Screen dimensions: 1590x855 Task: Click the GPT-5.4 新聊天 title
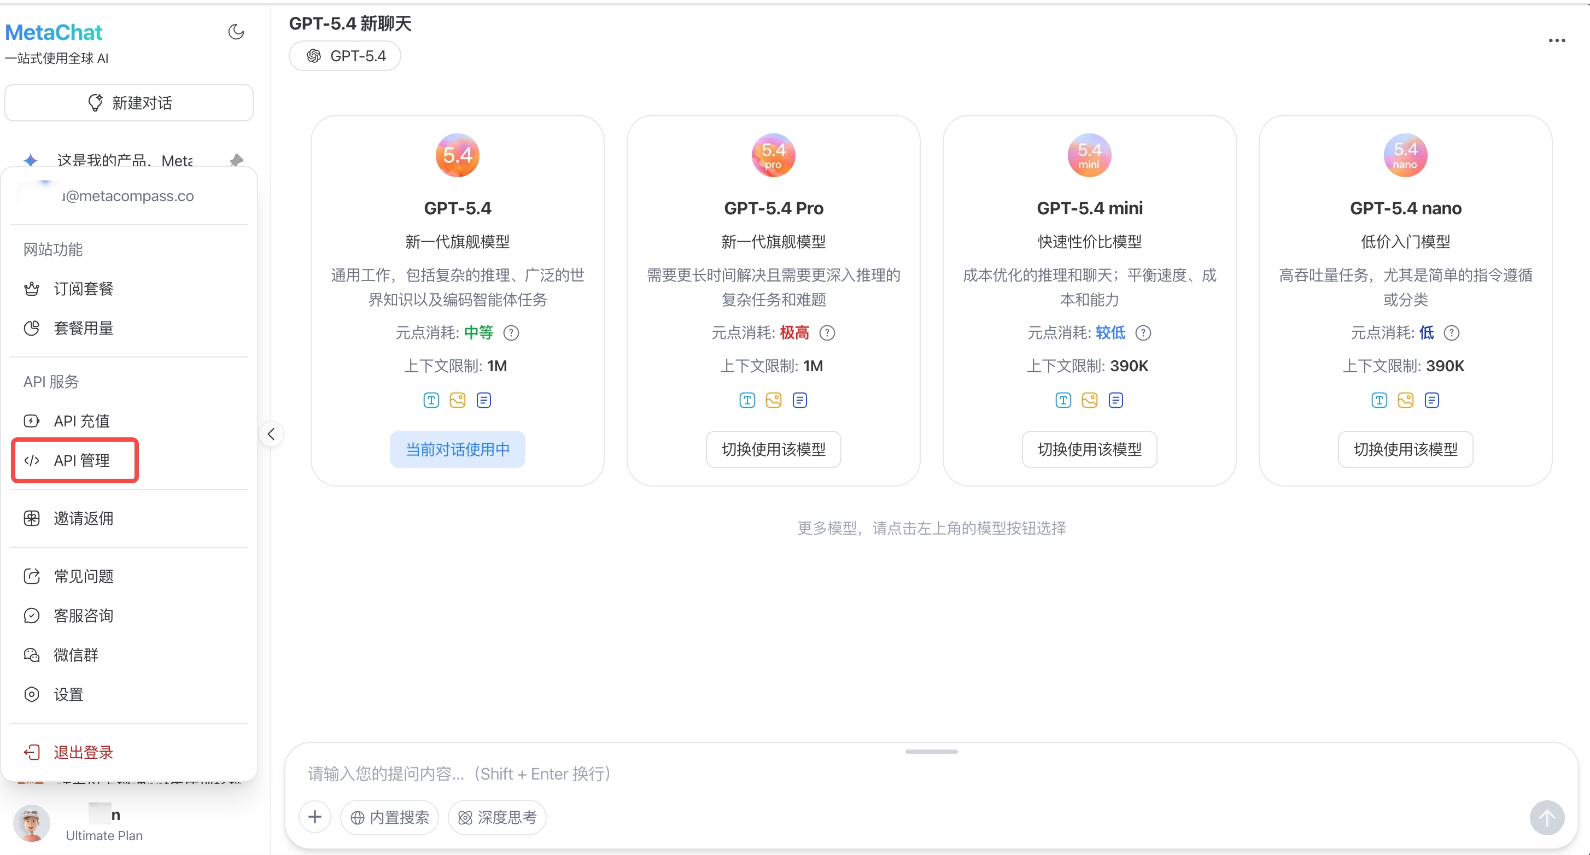point(350,24)
